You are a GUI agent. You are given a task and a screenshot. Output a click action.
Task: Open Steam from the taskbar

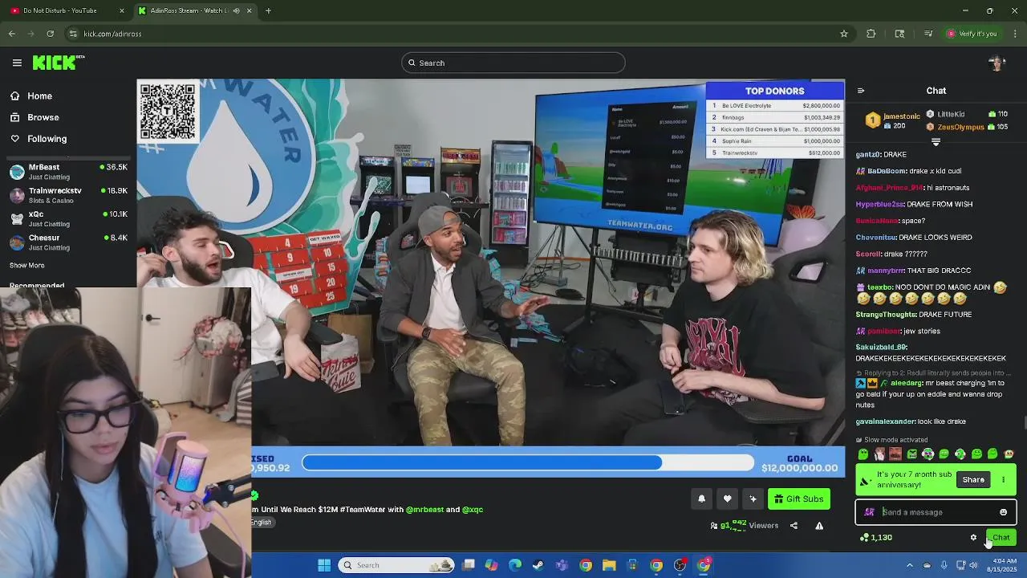click(x=538, y=565)
